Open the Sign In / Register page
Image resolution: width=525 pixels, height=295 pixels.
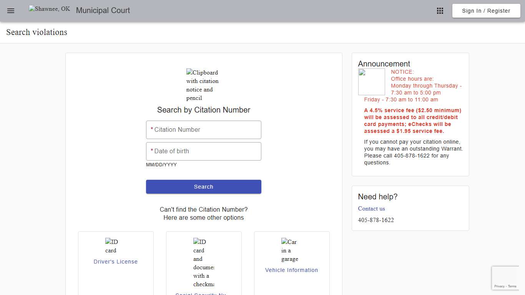tap(486, 10)
